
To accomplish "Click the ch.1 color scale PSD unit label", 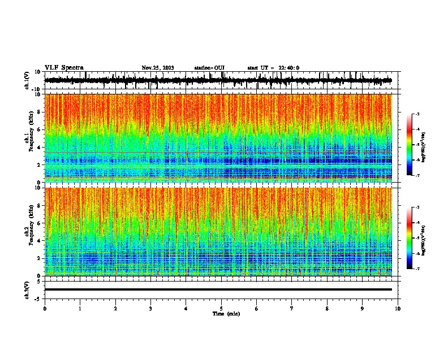I will 424,147.
